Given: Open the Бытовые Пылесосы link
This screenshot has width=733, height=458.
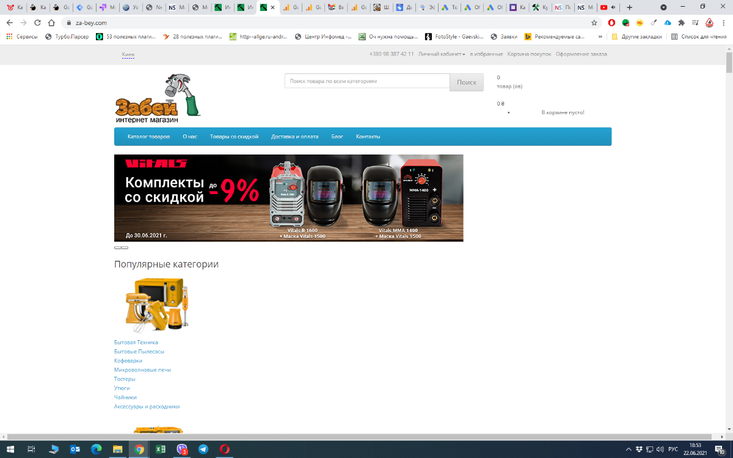Looking at the screenshot, I should click(x=139, y=351).
